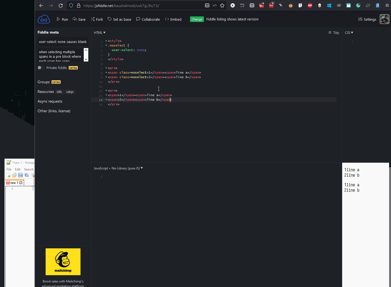This screenshot has height=287, width=391.
Task: Open the Collaborate panel
Action: pos(148,19)
